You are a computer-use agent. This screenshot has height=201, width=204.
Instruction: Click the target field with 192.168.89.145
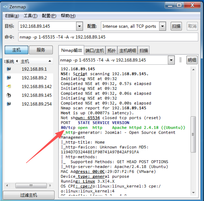click(47, 26)
